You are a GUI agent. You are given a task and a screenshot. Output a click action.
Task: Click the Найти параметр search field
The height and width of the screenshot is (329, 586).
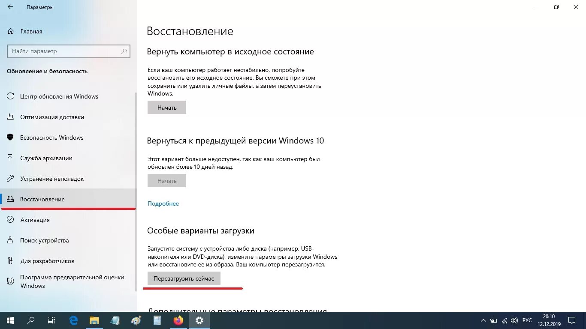pos(69,51)
